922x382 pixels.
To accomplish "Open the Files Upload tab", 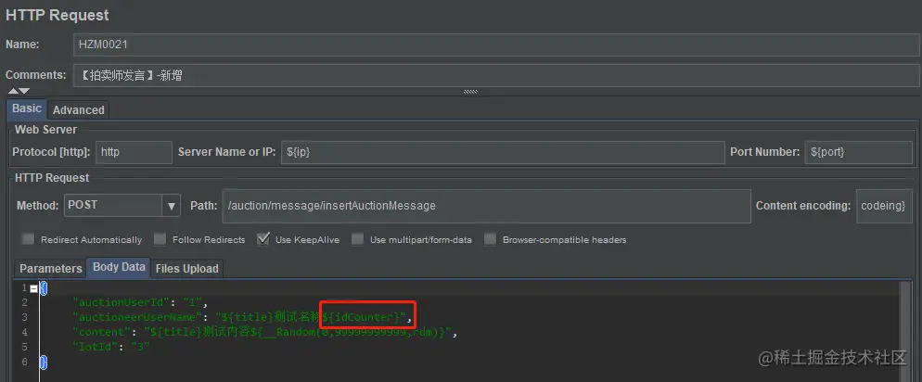I will point(186,268).
